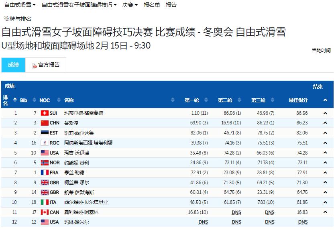
Task: Select athlete name 玛蒂尔德·格雷莫德
Action: point(83,113)
